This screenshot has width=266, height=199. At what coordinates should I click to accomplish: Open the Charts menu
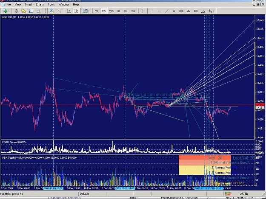point(40,4)
